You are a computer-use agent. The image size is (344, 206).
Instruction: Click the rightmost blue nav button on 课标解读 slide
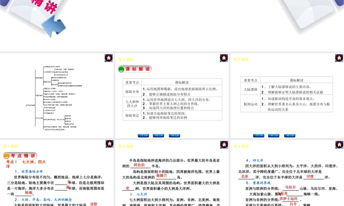coord(174,136)
